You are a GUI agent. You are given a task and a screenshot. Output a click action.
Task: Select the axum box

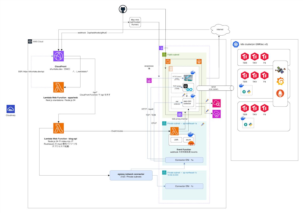[188, 140]
